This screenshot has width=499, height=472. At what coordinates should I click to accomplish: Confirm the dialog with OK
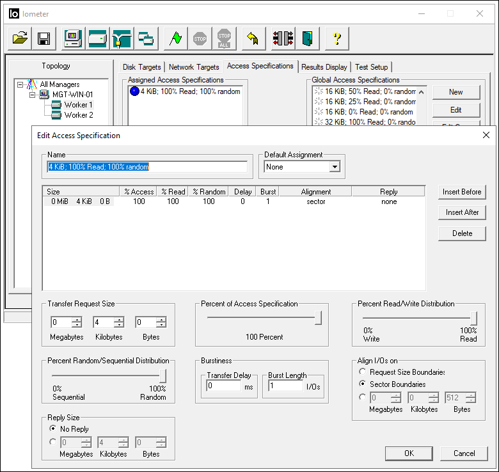(x=409, y=453)
